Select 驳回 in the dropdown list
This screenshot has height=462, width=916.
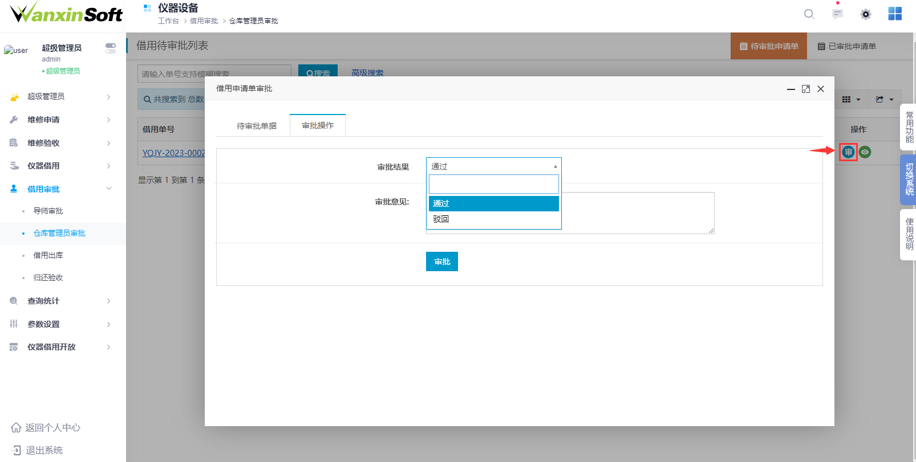click(441, 219)
